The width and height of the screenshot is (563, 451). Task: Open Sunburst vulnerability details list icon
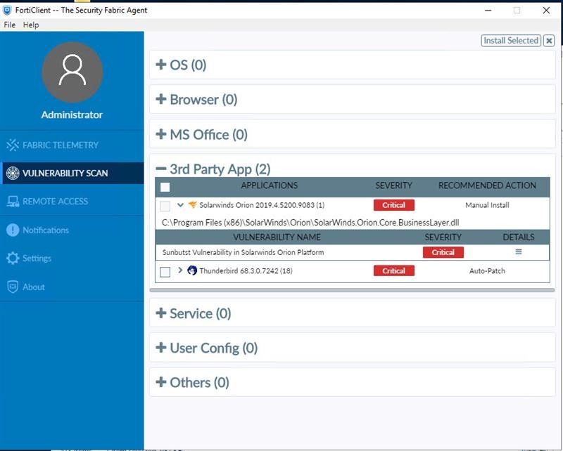pos(519,251)
